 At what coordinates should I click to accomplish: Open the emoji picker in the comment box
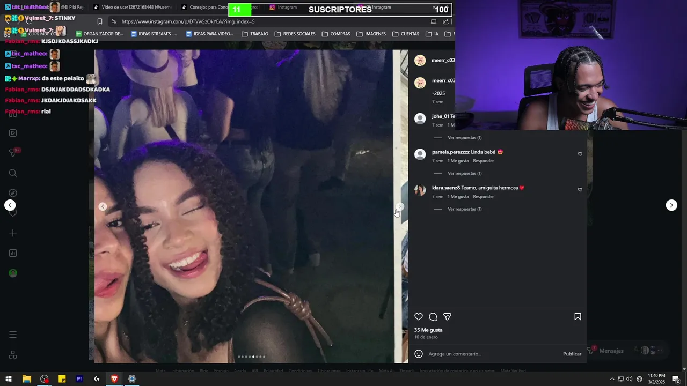pyautogui.click(x=419, y=354)
